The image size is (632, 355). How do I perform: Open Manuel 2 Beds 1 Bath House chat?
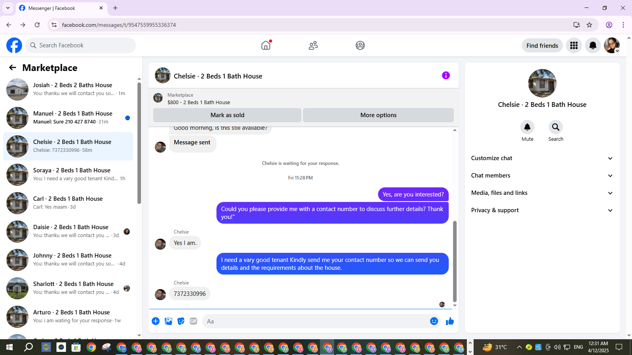coord(68,118)
